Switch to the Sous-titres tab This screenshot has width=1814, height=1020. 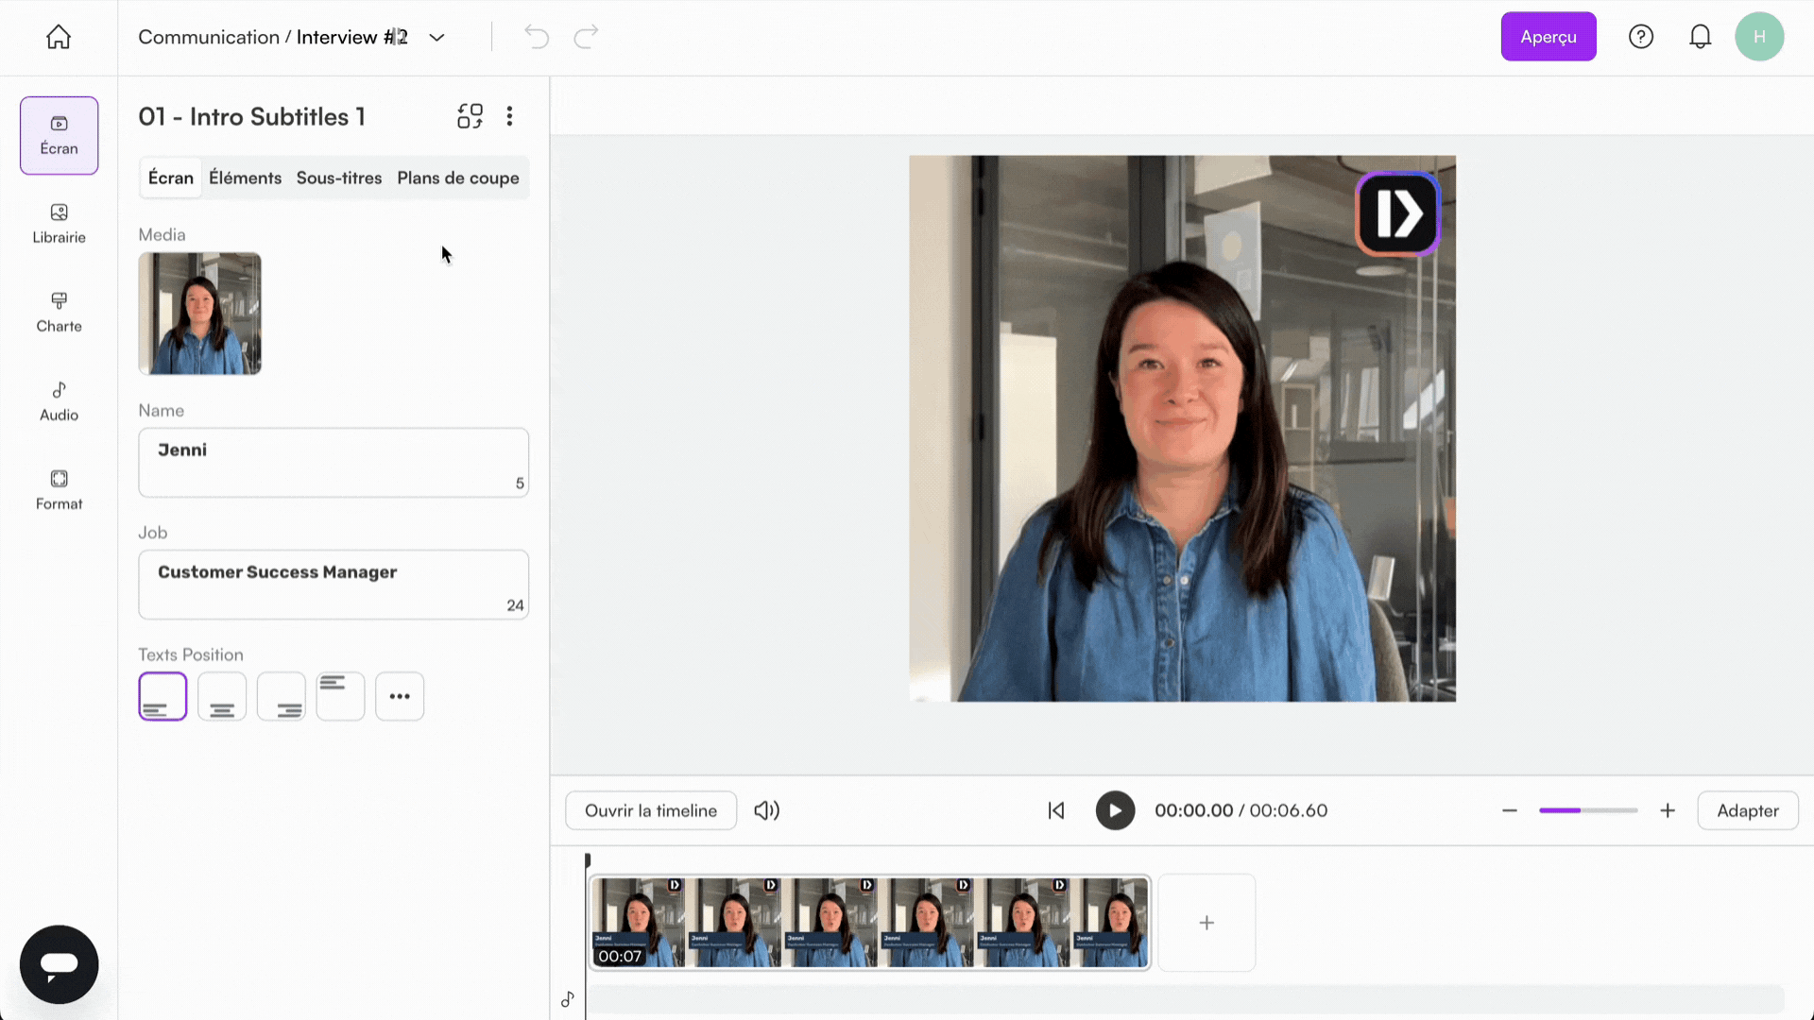click(338, 178)
